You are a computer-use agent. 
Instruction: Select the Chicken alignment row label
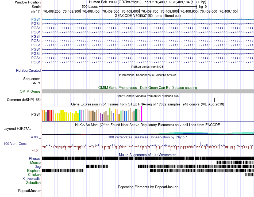click(34, 175)
